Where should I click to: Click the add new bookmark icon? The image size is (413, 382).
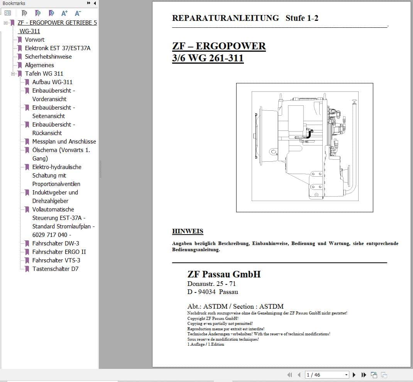click(x=38, y=13)
